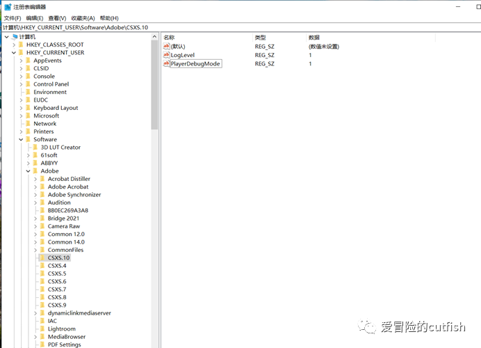This screenshot has width=481, height=348.
Task: Click the Microsoft folder icon
Action: click(28, 116)
